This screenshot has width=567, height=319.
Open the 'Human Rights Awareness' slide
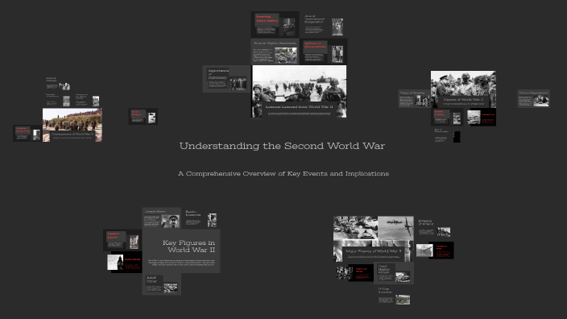point(275,52)
